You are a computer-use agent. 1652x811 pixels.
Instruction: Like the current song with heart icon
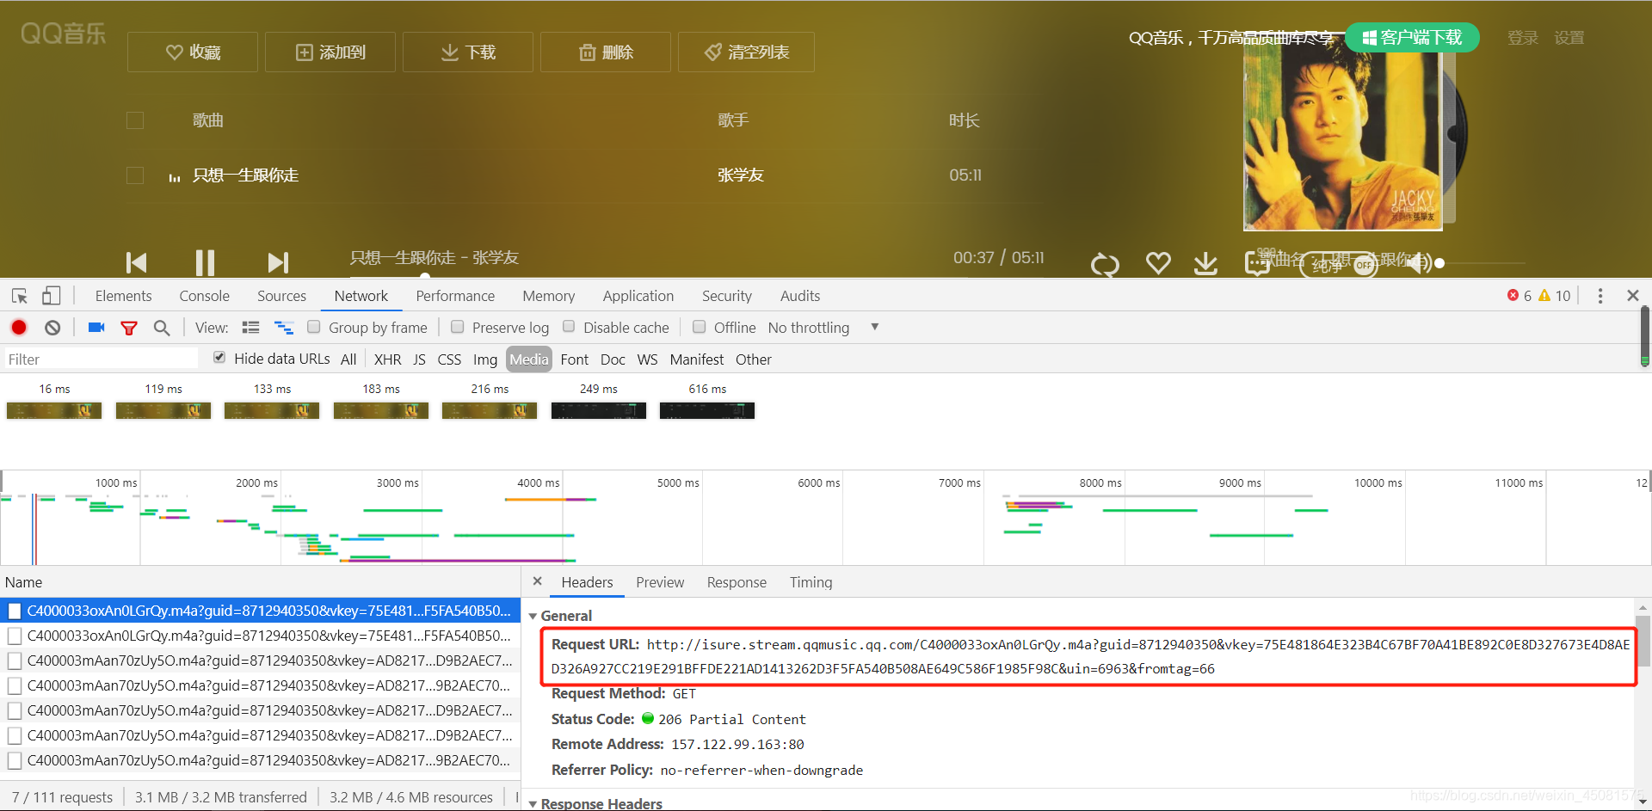point(1158,263)
